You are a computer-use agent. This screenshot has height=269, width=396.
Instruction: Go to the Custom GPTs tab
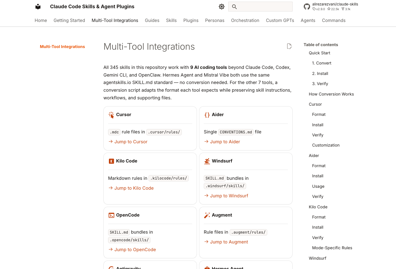[x=280, y=20]
